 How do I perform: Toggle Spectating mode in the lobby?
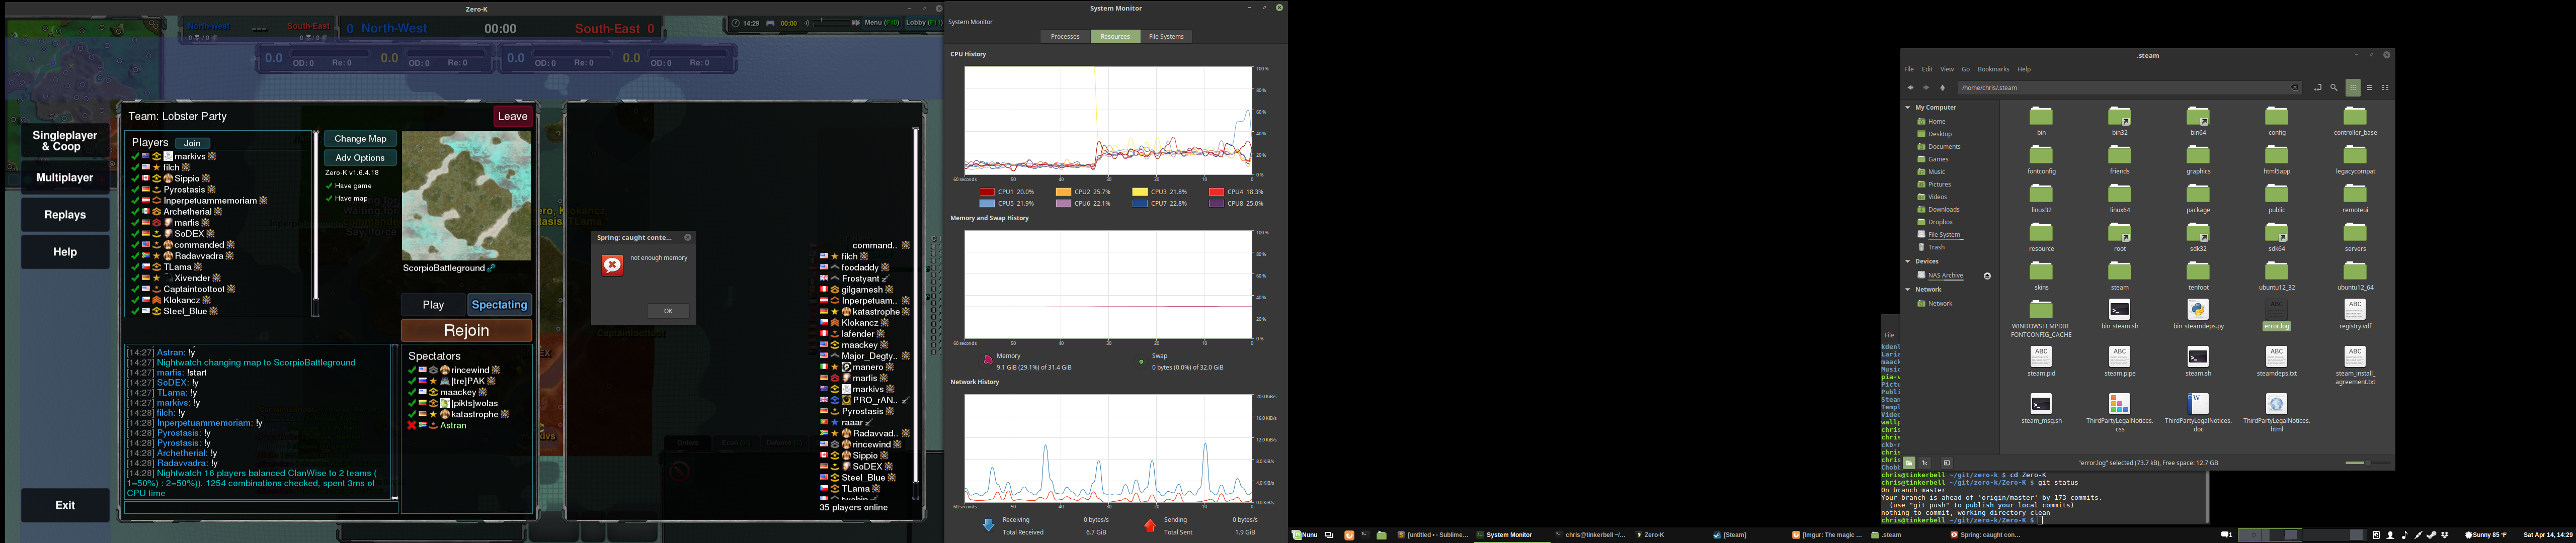click(499, 305)
